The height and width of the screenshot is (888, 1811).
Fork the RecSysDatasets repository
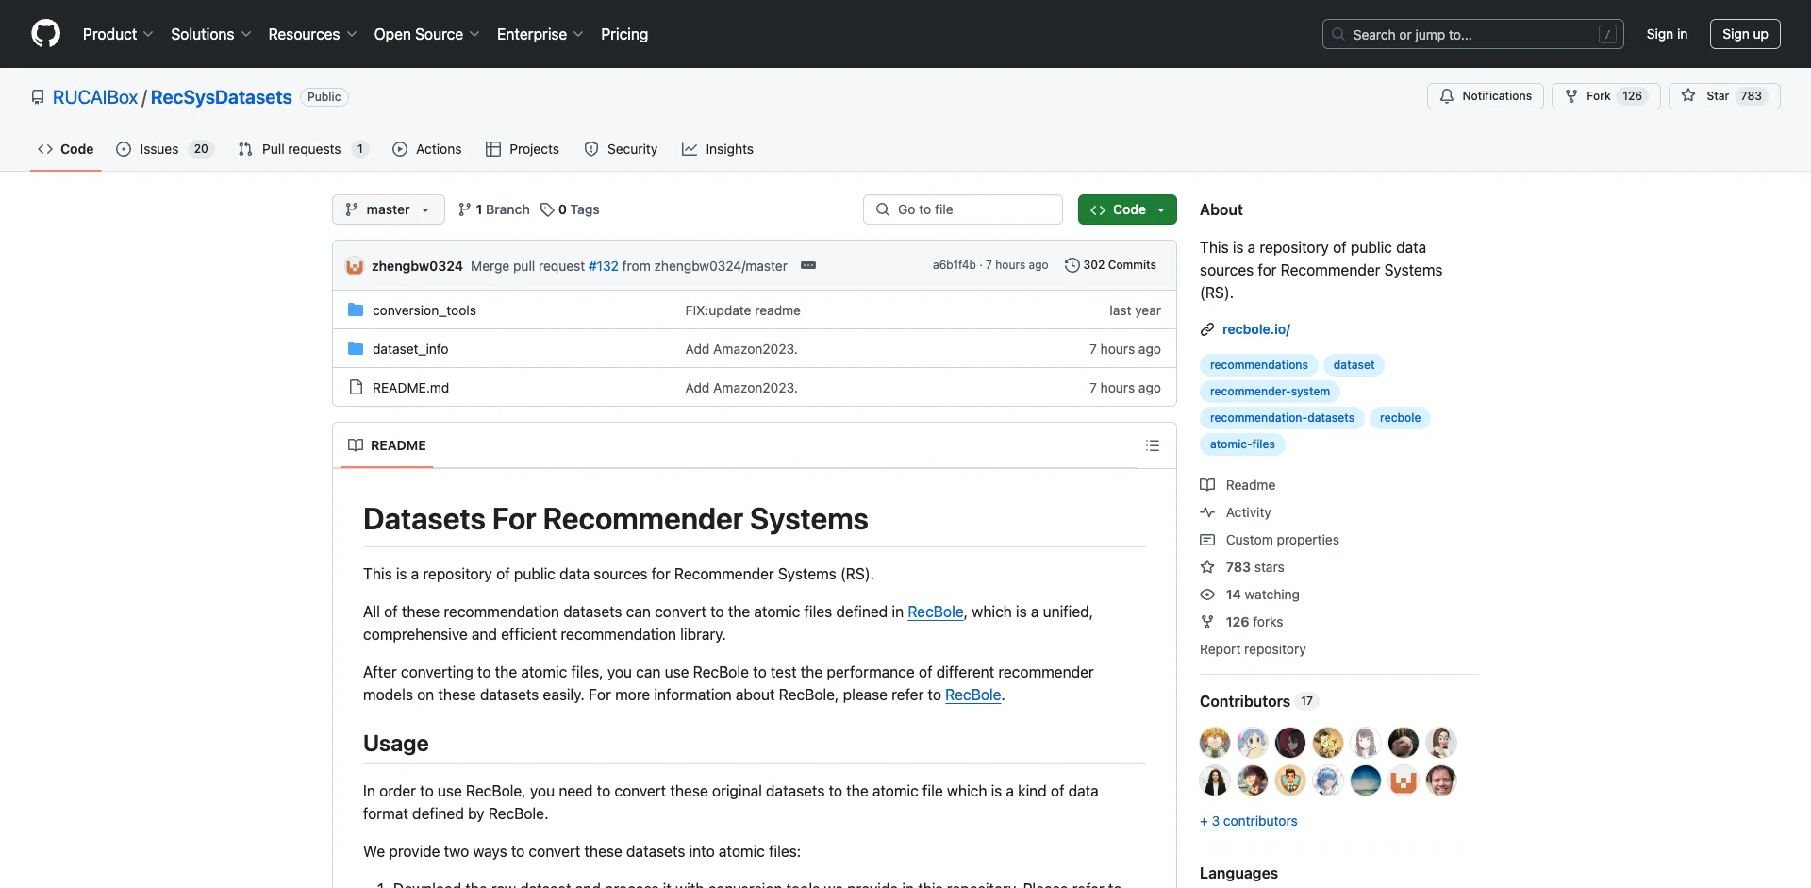tap(1605, 96)
